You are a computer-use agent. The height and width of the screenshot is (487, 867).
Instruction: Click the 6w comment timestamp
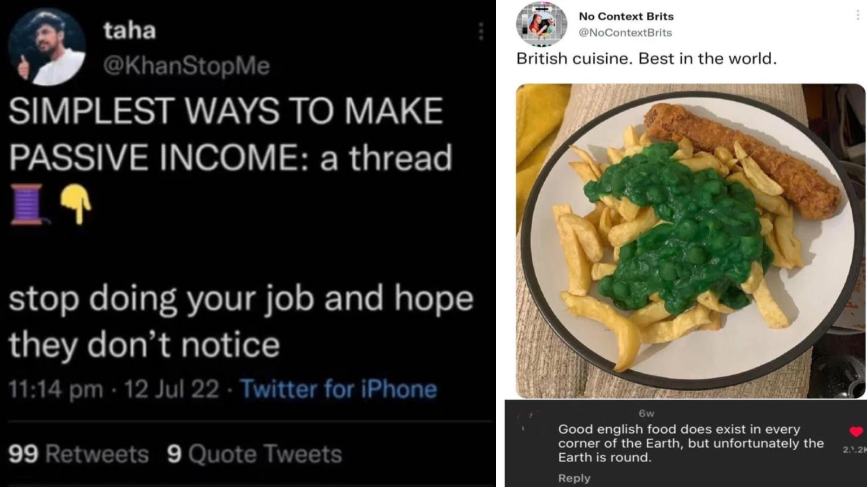[x=647, y=414]
